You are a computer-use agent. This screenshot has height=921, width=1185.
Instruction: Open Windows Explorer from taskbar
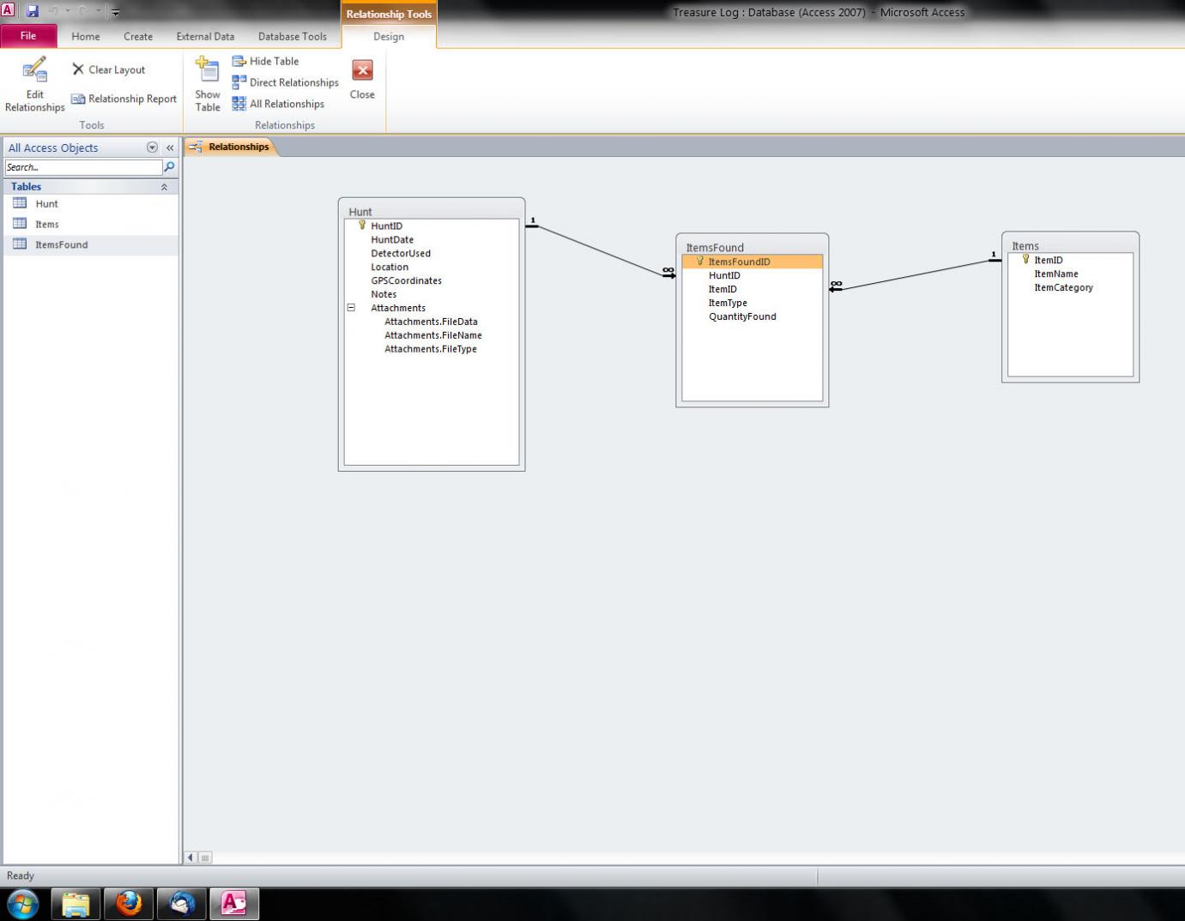click(76, 904)
